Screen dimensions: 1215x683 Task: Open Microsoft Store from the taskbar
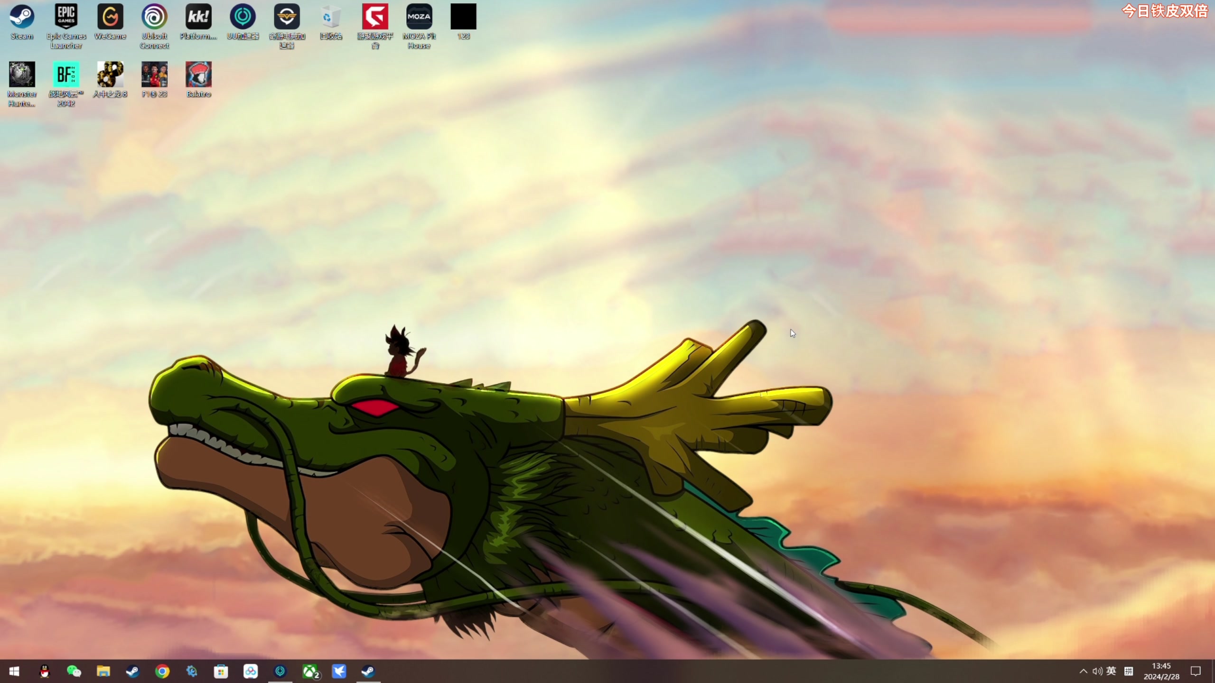[221, 671]
